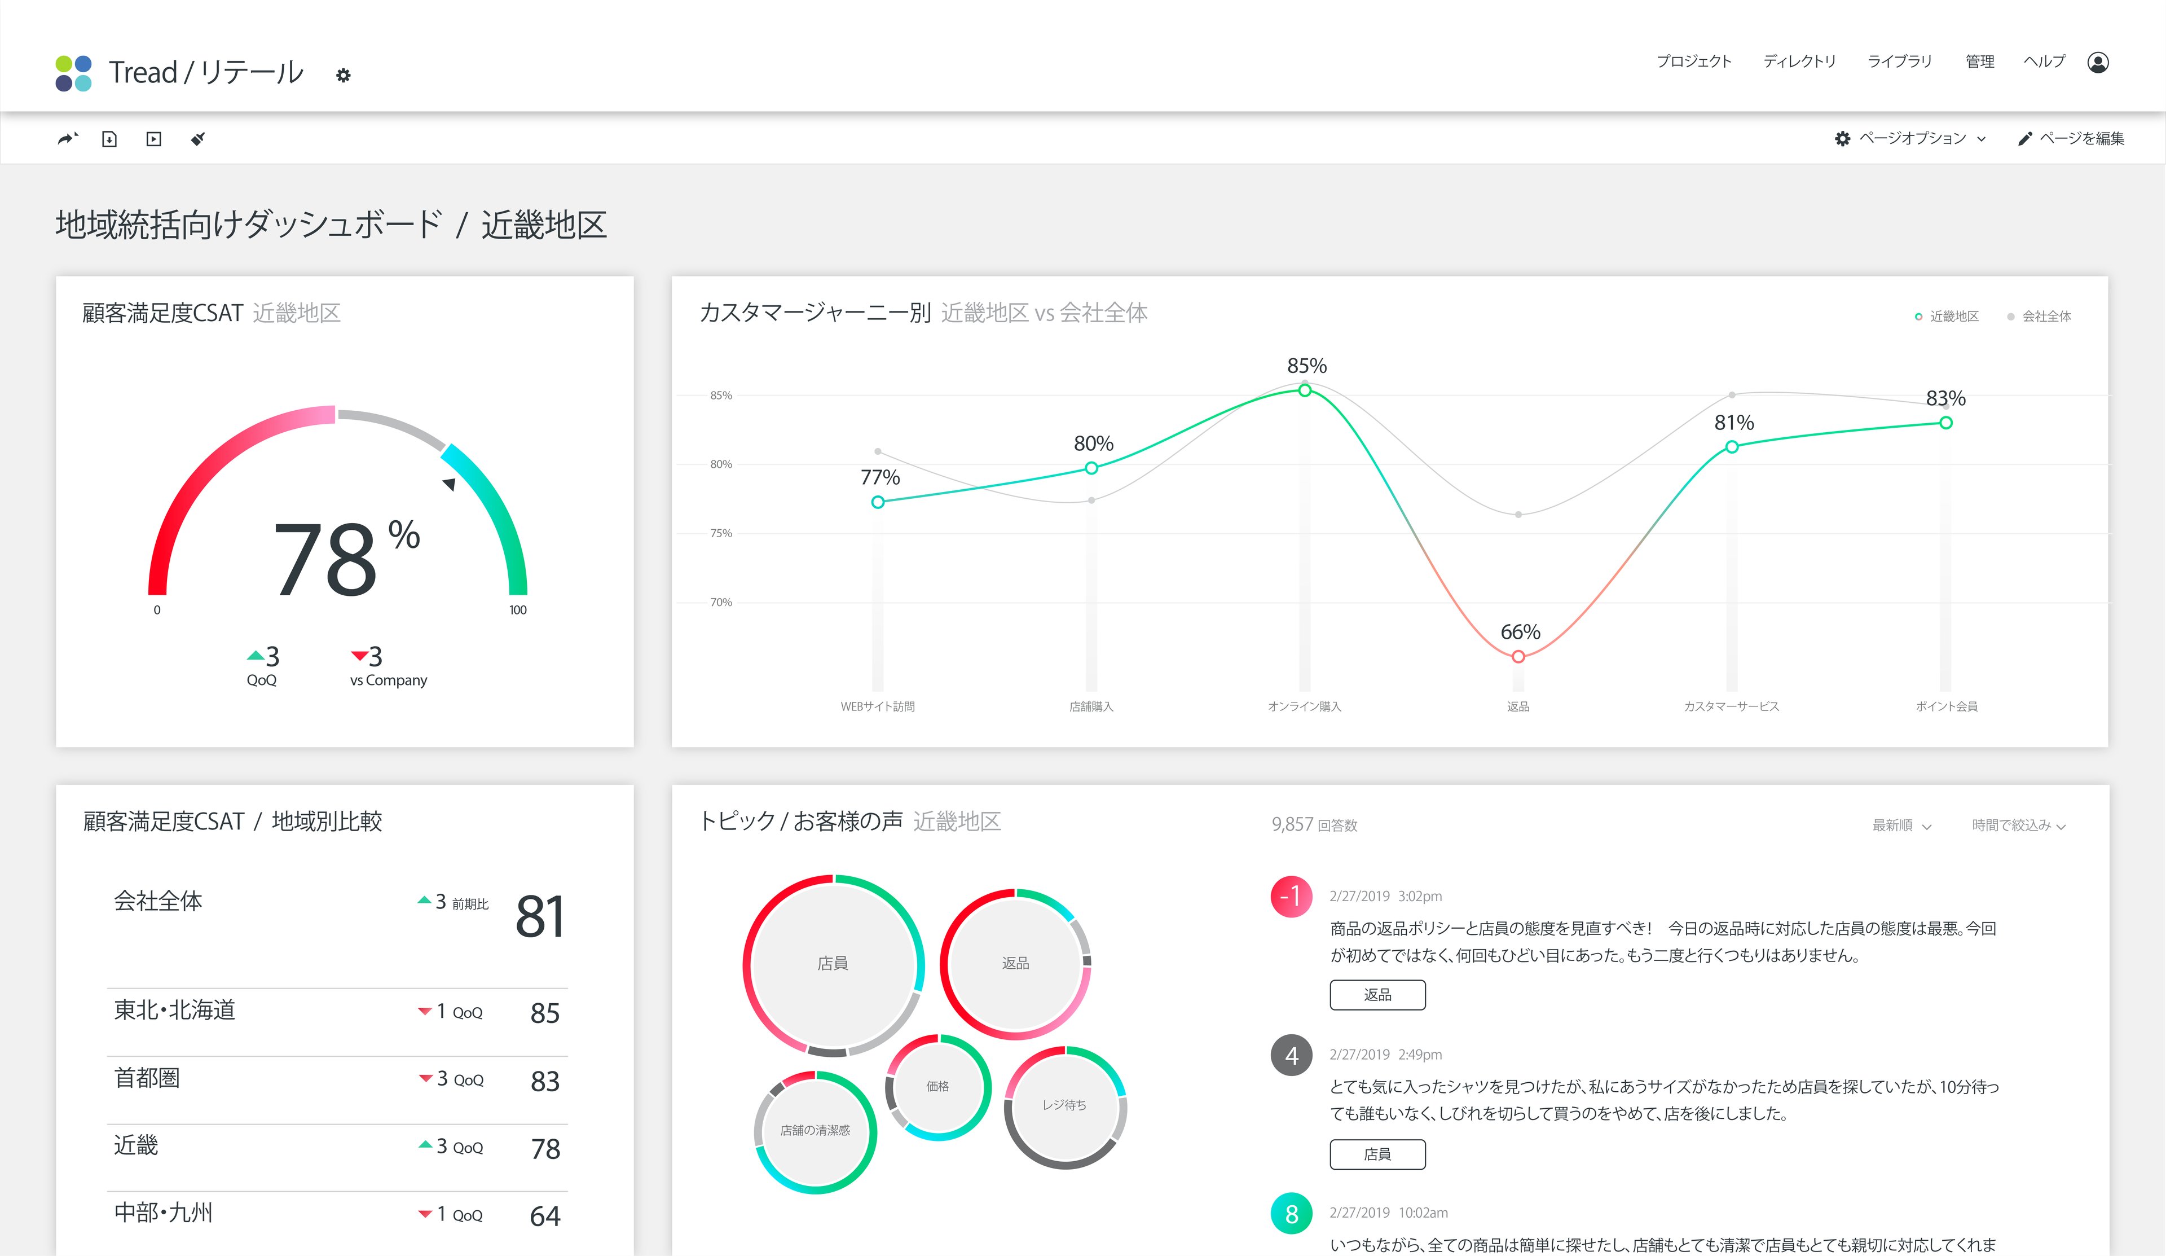Select the 返品 topic bubble
The image size is (2166, 1256).
point(1015,964)
